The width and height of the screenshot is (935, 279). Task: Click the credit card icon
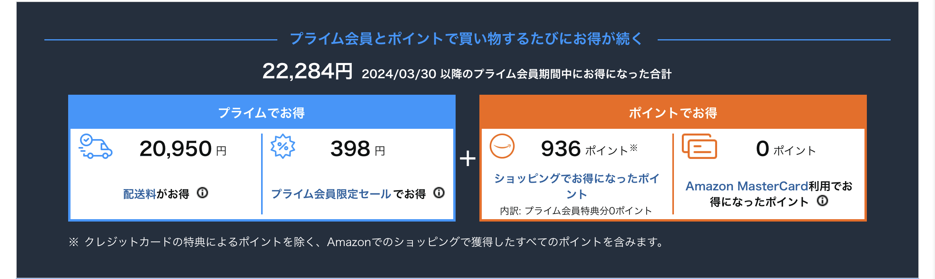[x=699, y=146]
